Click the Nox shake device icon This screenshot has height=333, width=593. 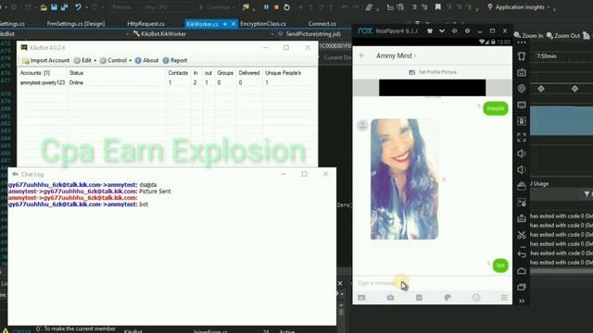pos(522,56)
